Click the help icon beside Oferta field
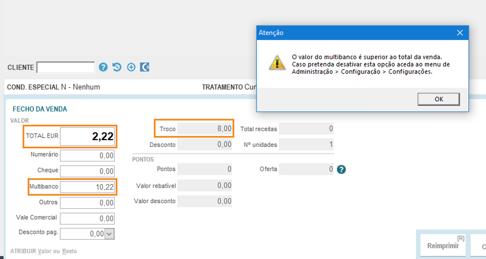Viewport: 486px width, 259px height. pyautogui.click(x=341, y=169)
